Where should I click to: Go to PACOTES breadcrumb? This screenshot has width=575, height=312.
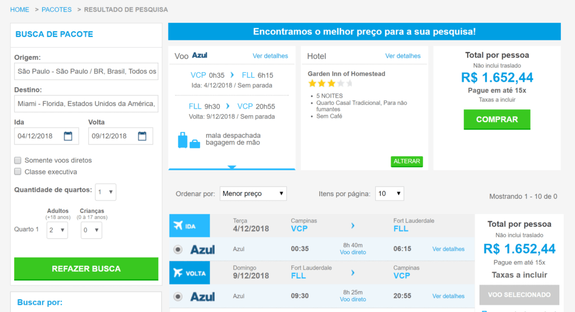[57, 10]
